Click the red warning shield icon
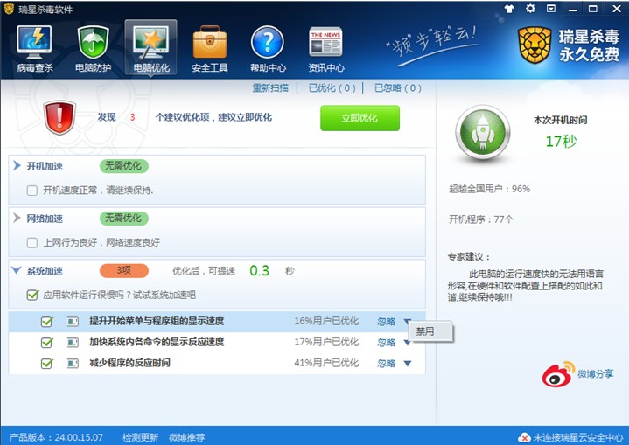Screen dimensions: 629x445 point(59,117)
